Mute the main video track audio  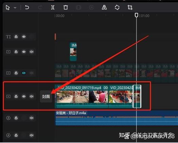click(32, 96)
